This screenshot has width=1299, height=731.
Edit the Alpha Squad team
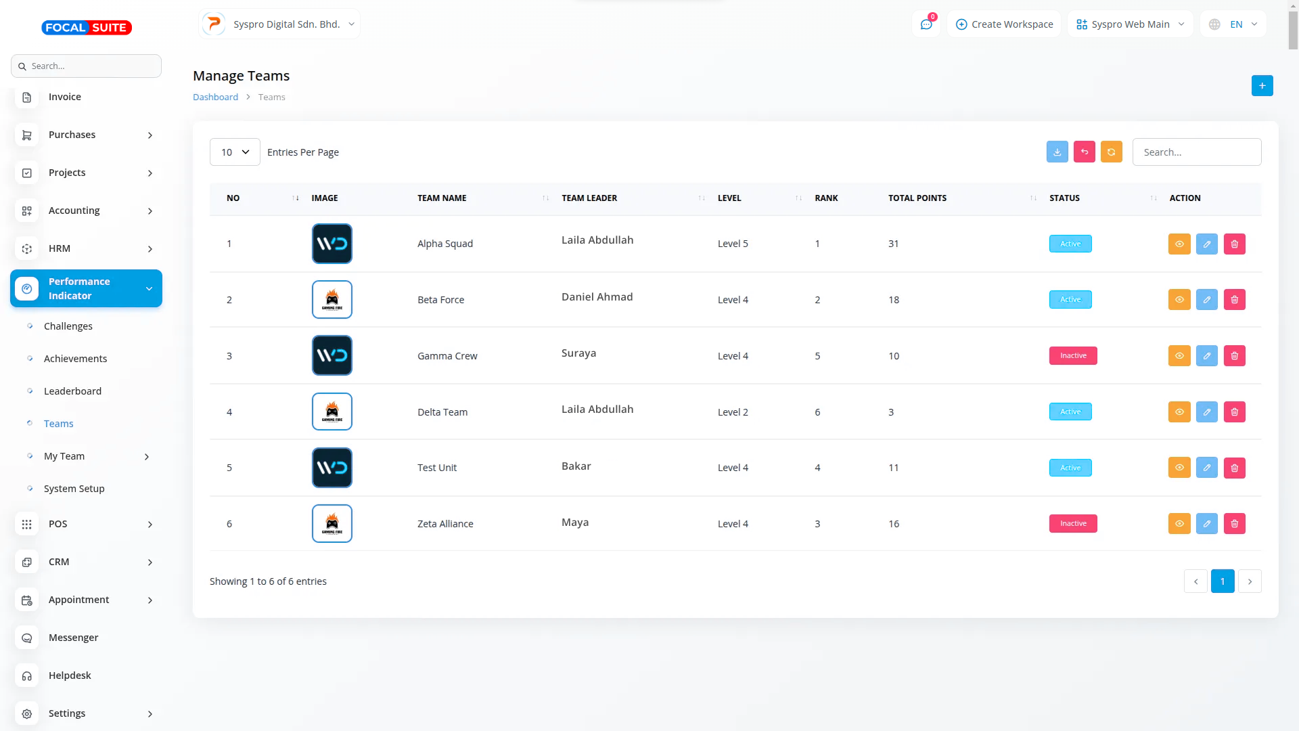[x=1206, y=244]
